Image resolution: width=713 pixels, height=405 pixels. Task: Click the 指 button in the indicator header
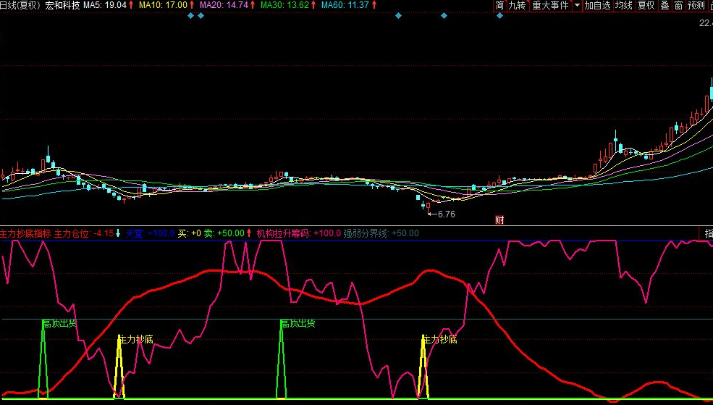click(x=707, y=233)
